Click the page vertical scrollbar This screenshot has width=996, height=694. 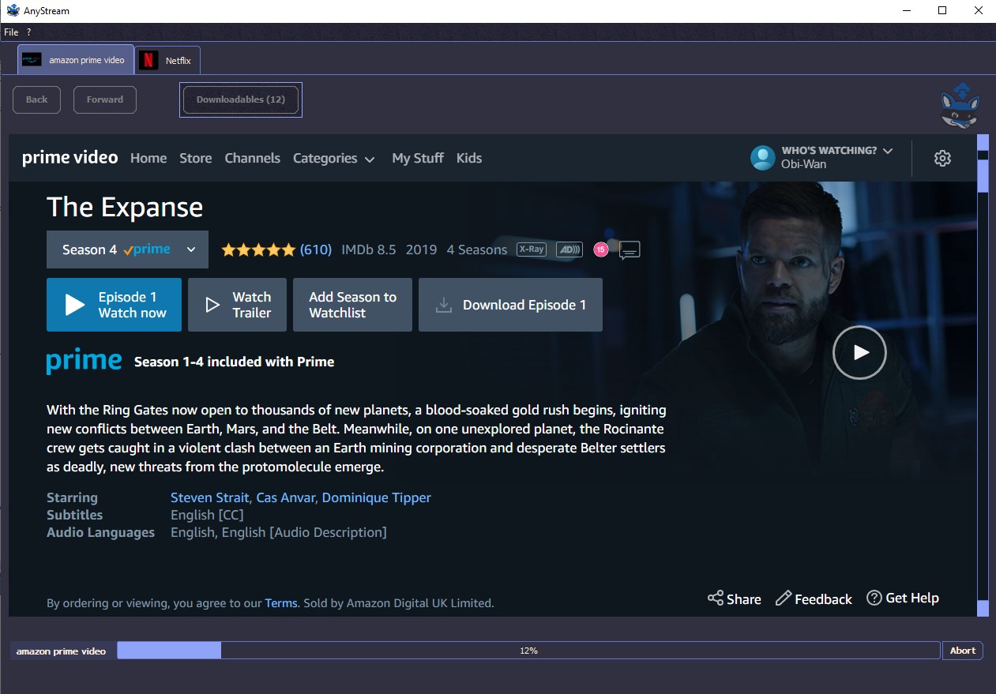coord(983,375)
